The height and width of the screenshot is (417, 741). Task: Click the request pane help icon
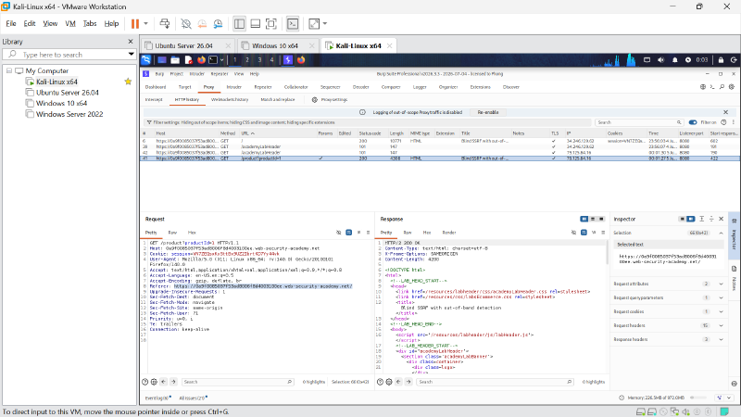[145, 382]
